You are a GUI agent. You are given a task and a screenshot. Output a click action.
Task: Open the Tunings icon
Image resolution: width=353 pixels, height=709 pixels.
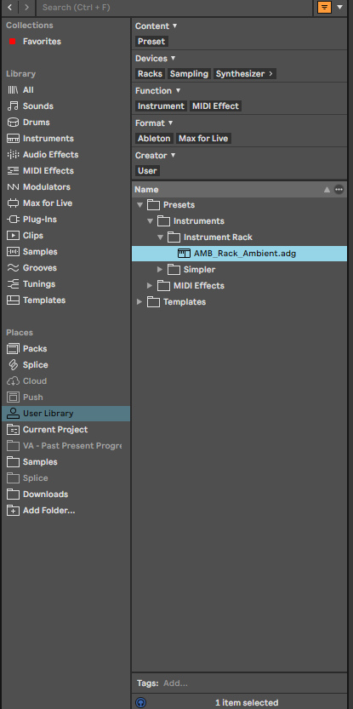click(x=13, y=284)
